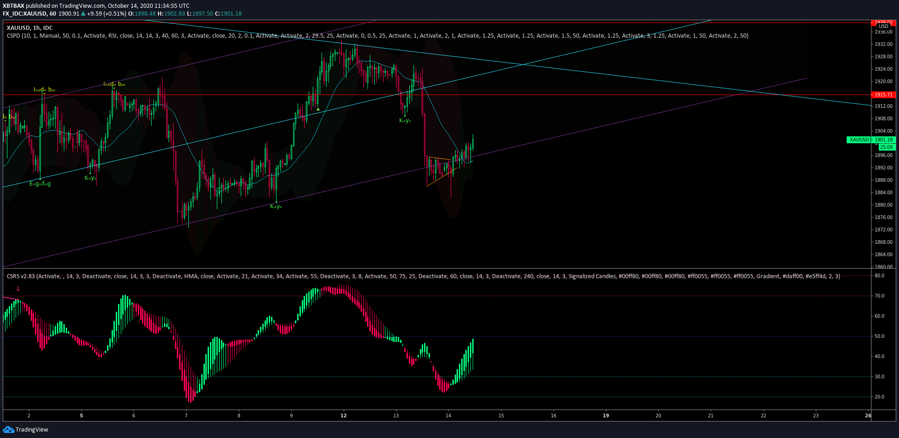
Task: Click date 14 on the time axis
Action: click(x=448, y=416)
